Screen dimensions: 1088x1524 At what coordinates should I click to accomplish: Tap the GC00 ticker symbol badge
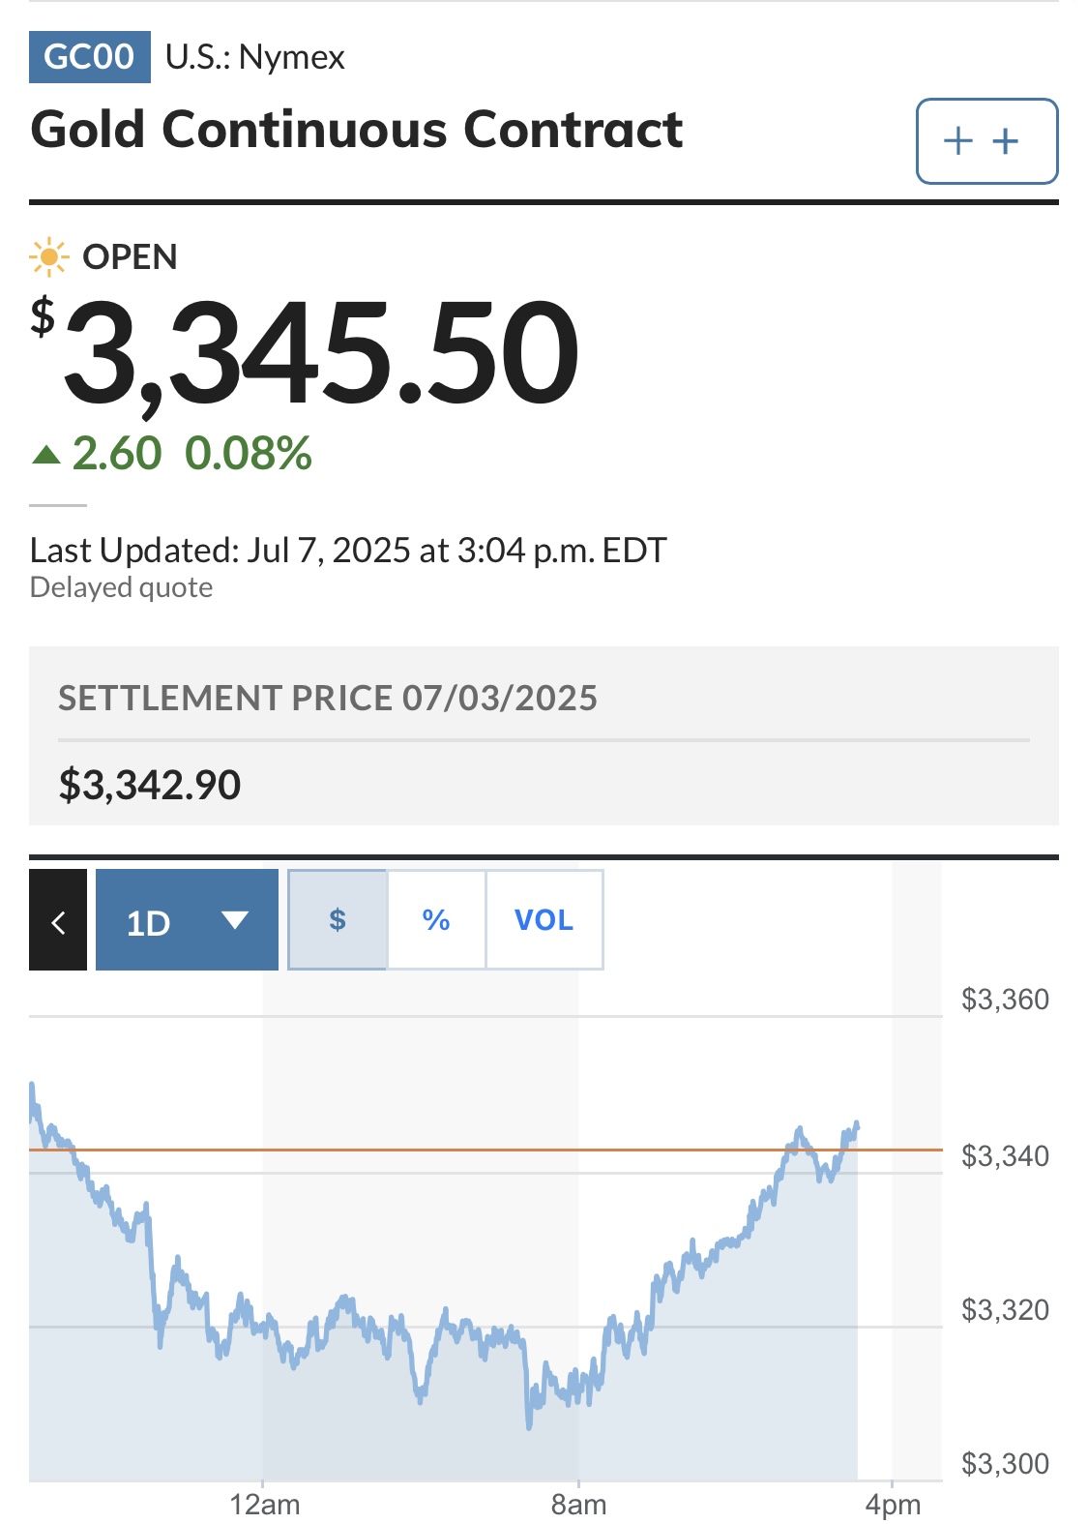tap(90, 57)
